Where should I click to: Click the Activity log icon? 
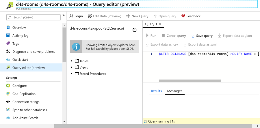[8, 35]
